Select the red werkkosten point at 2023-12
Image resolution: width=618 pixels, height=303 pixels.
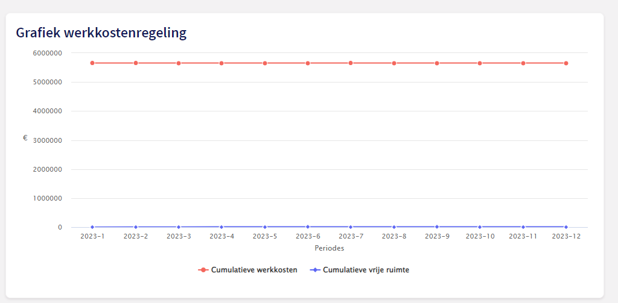click(x=566, y=63)
